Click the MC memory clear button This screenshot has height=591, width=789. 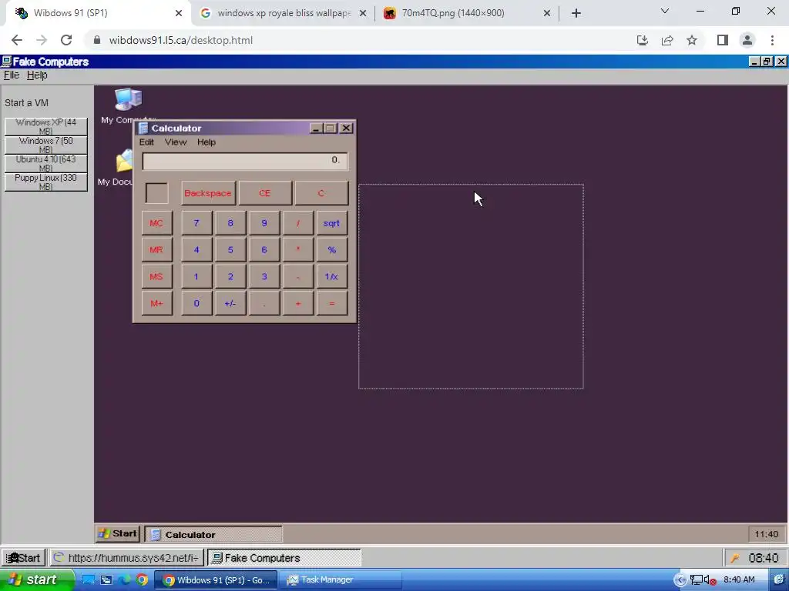coord(156,223)
